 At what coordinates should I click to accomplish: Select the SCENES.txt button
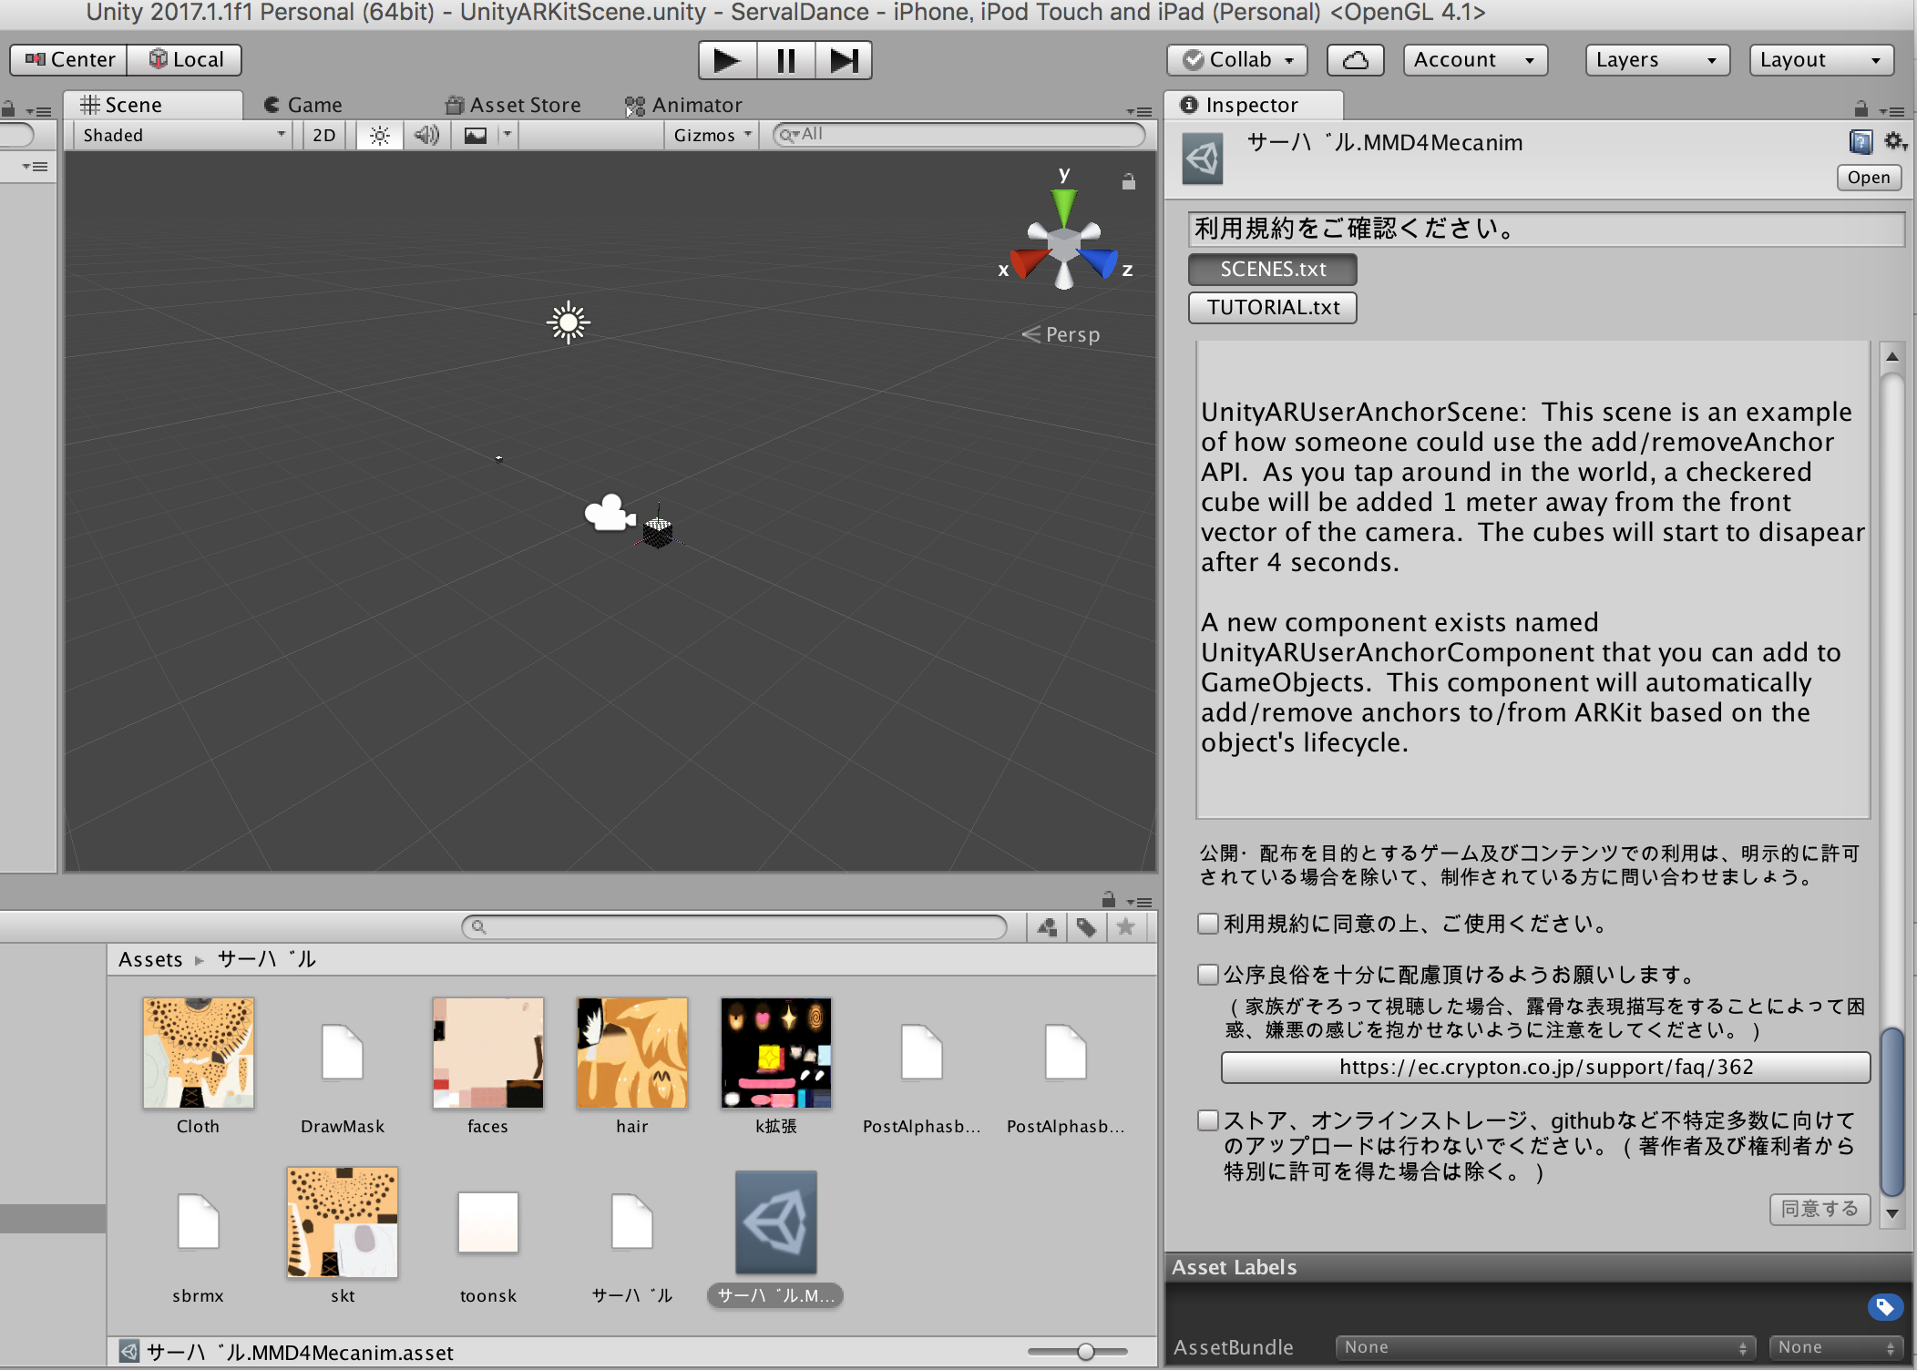pyautogui.click(x=1273, y=270)
